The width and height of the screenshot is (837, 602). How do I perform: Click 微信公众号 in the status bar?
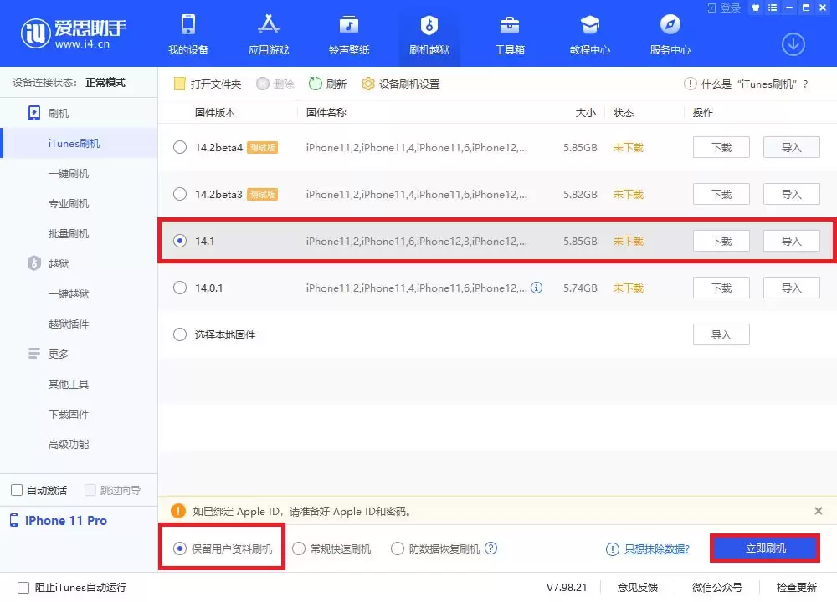[x=717, y=587]
